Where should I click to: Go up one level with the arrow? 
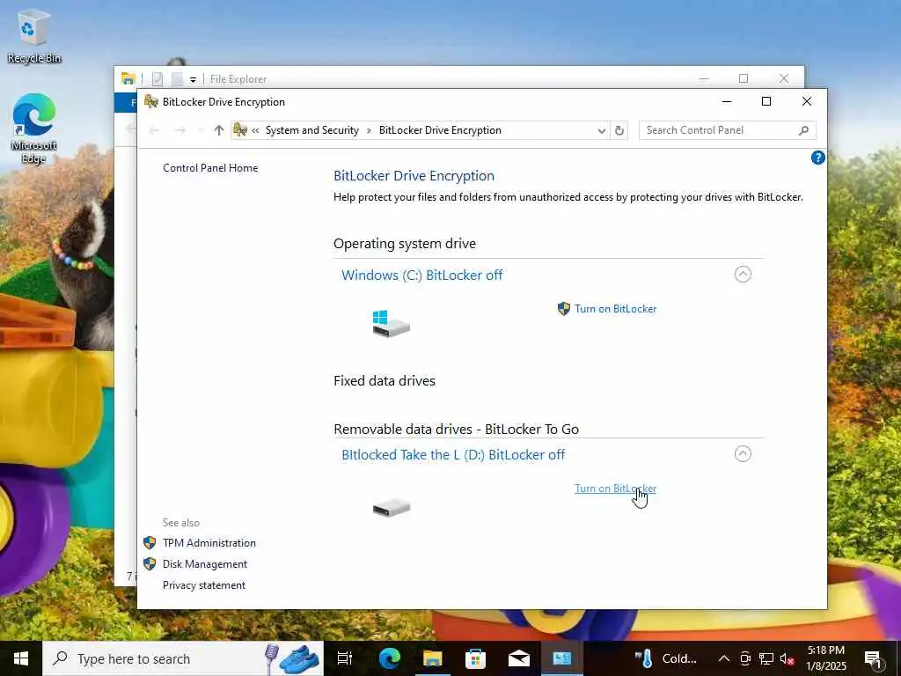[218, 130]
